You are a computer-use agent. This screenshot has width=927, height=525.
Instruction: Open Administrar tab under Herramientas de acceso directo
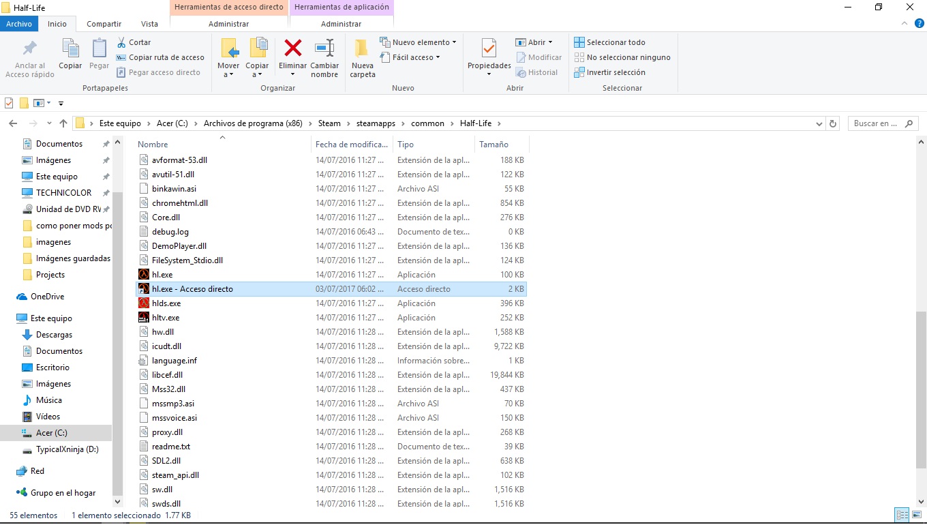[x=229, y=24]
